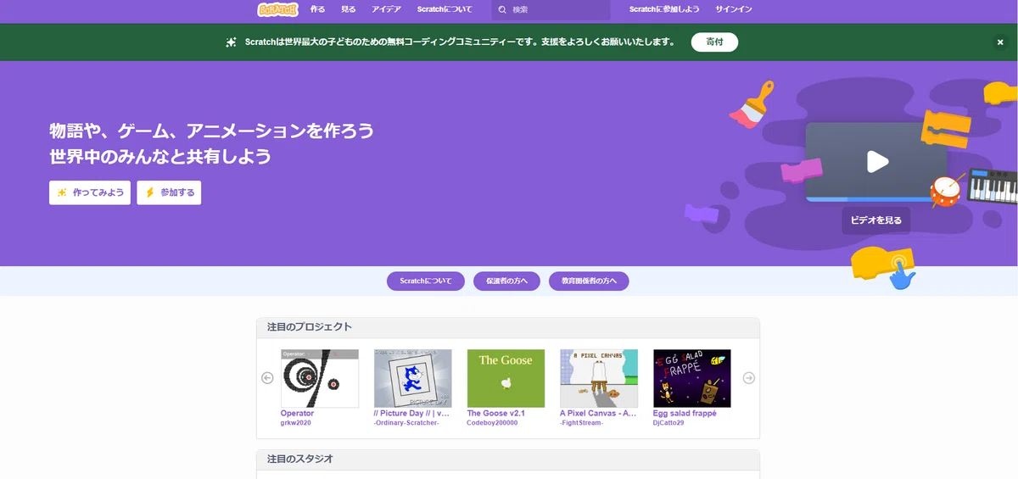1018x479 pixels.
Task: Open author -Ordinary-Scratcher- profile
Action: 406,422
